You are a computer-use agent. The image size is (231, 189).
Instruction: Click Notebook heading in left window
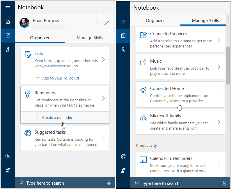coord(31,7)
